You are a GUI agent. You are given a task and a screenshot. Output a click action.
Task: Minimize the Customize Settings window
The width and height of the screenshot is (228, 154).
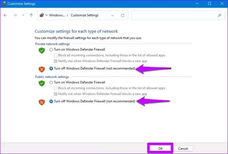click(197, 4)
